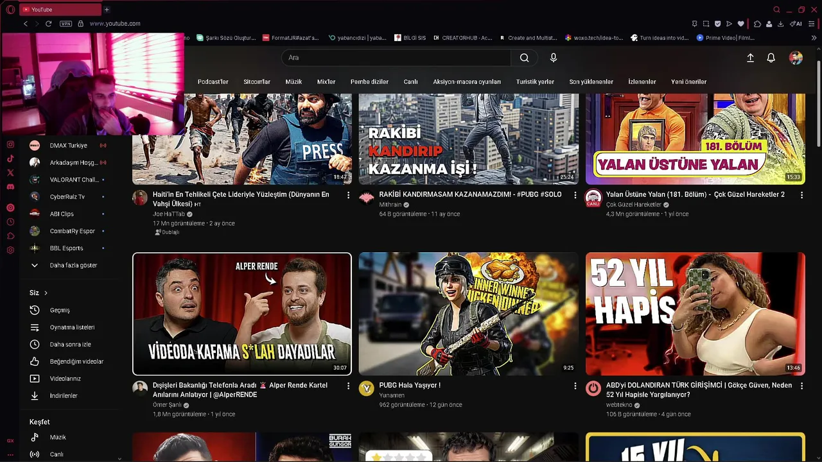The height and width of the screenshot is (462, 822).
Task: Open the browser easy setup menu icon
Action: pos(812,24)
